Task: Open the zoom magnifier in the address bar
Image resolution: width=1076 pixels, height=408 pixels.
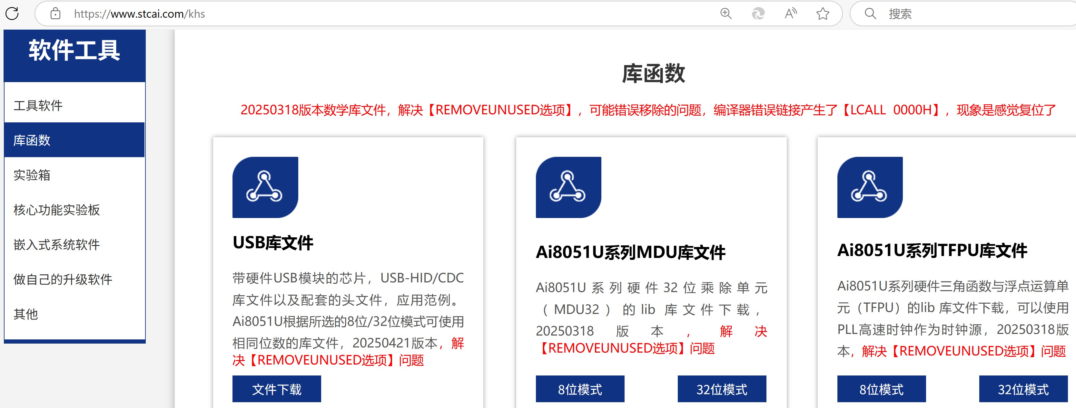Action: point(726,14)
